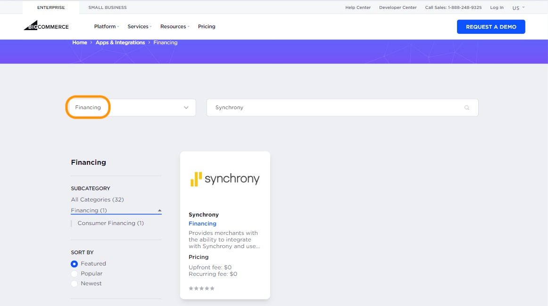The height and width of the screenshot is (306, 548).
Task: Click the blue Financing link on card
Action: coord(202,224)
